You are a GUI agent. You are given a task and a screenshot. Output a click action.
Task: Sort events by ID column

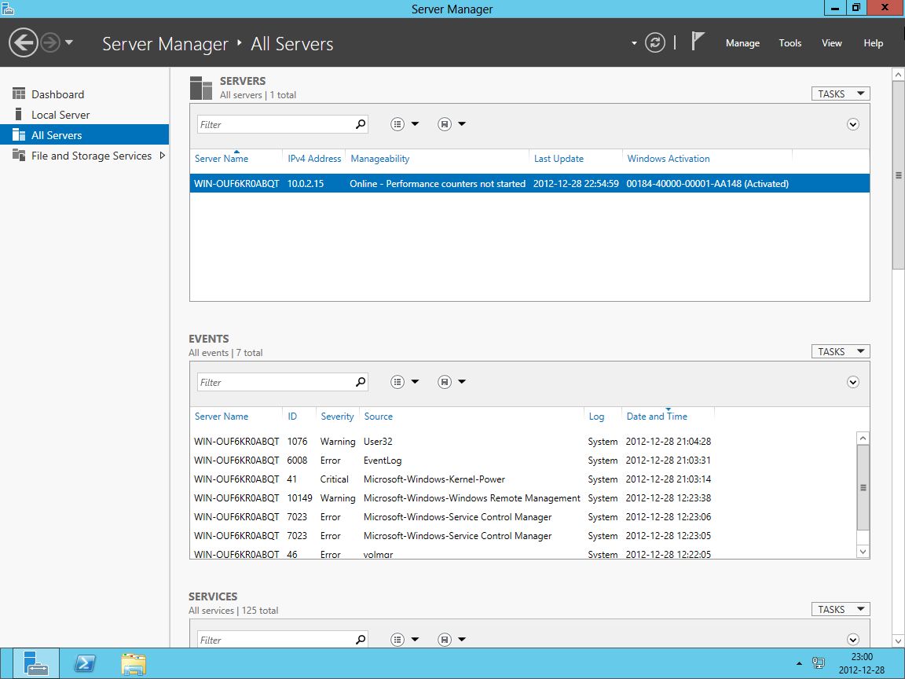pos(292,416)
